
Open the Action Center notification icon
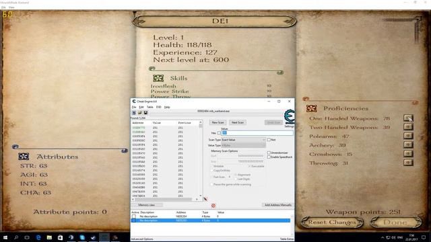[424, 237]
